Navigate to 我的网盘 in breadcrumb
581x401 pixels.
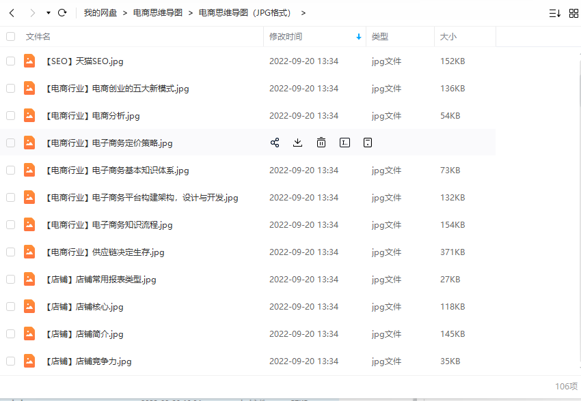click(x=100, y=13)
